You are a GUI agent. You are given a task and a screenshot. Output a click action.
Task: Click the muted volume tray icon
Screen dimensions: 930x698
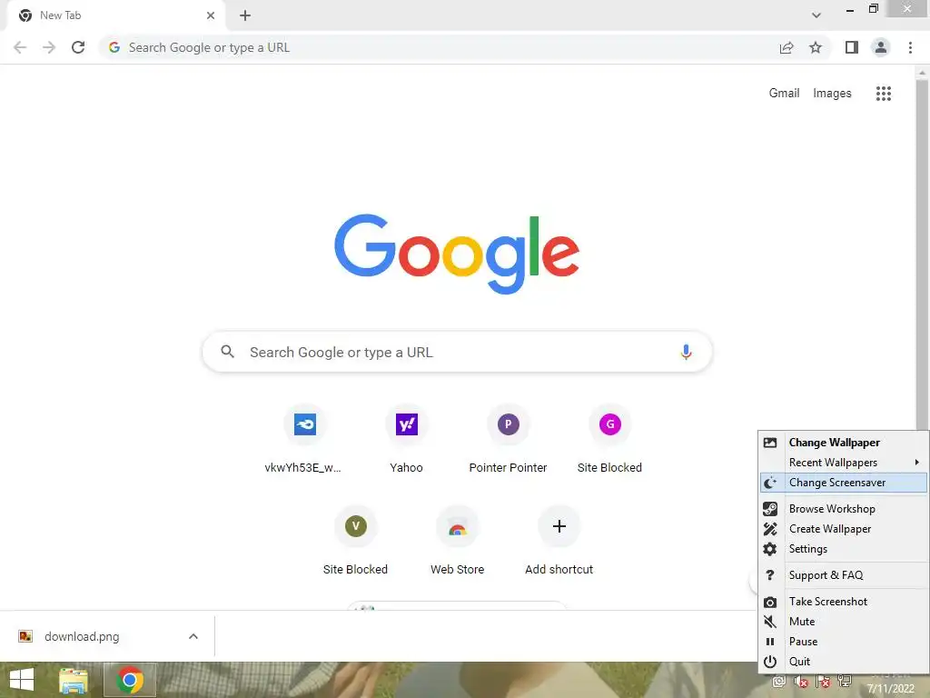(801, 682)
